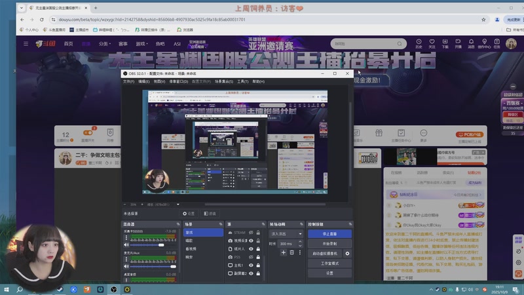524x295 pixels.
Task: Hide the 主机1 display source
Action: click(251, 265)
